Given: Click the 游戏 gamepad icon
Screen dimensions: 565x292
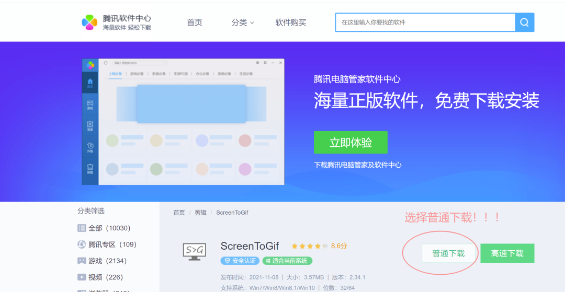Looking at the screenshot, I should click(82, 261).
